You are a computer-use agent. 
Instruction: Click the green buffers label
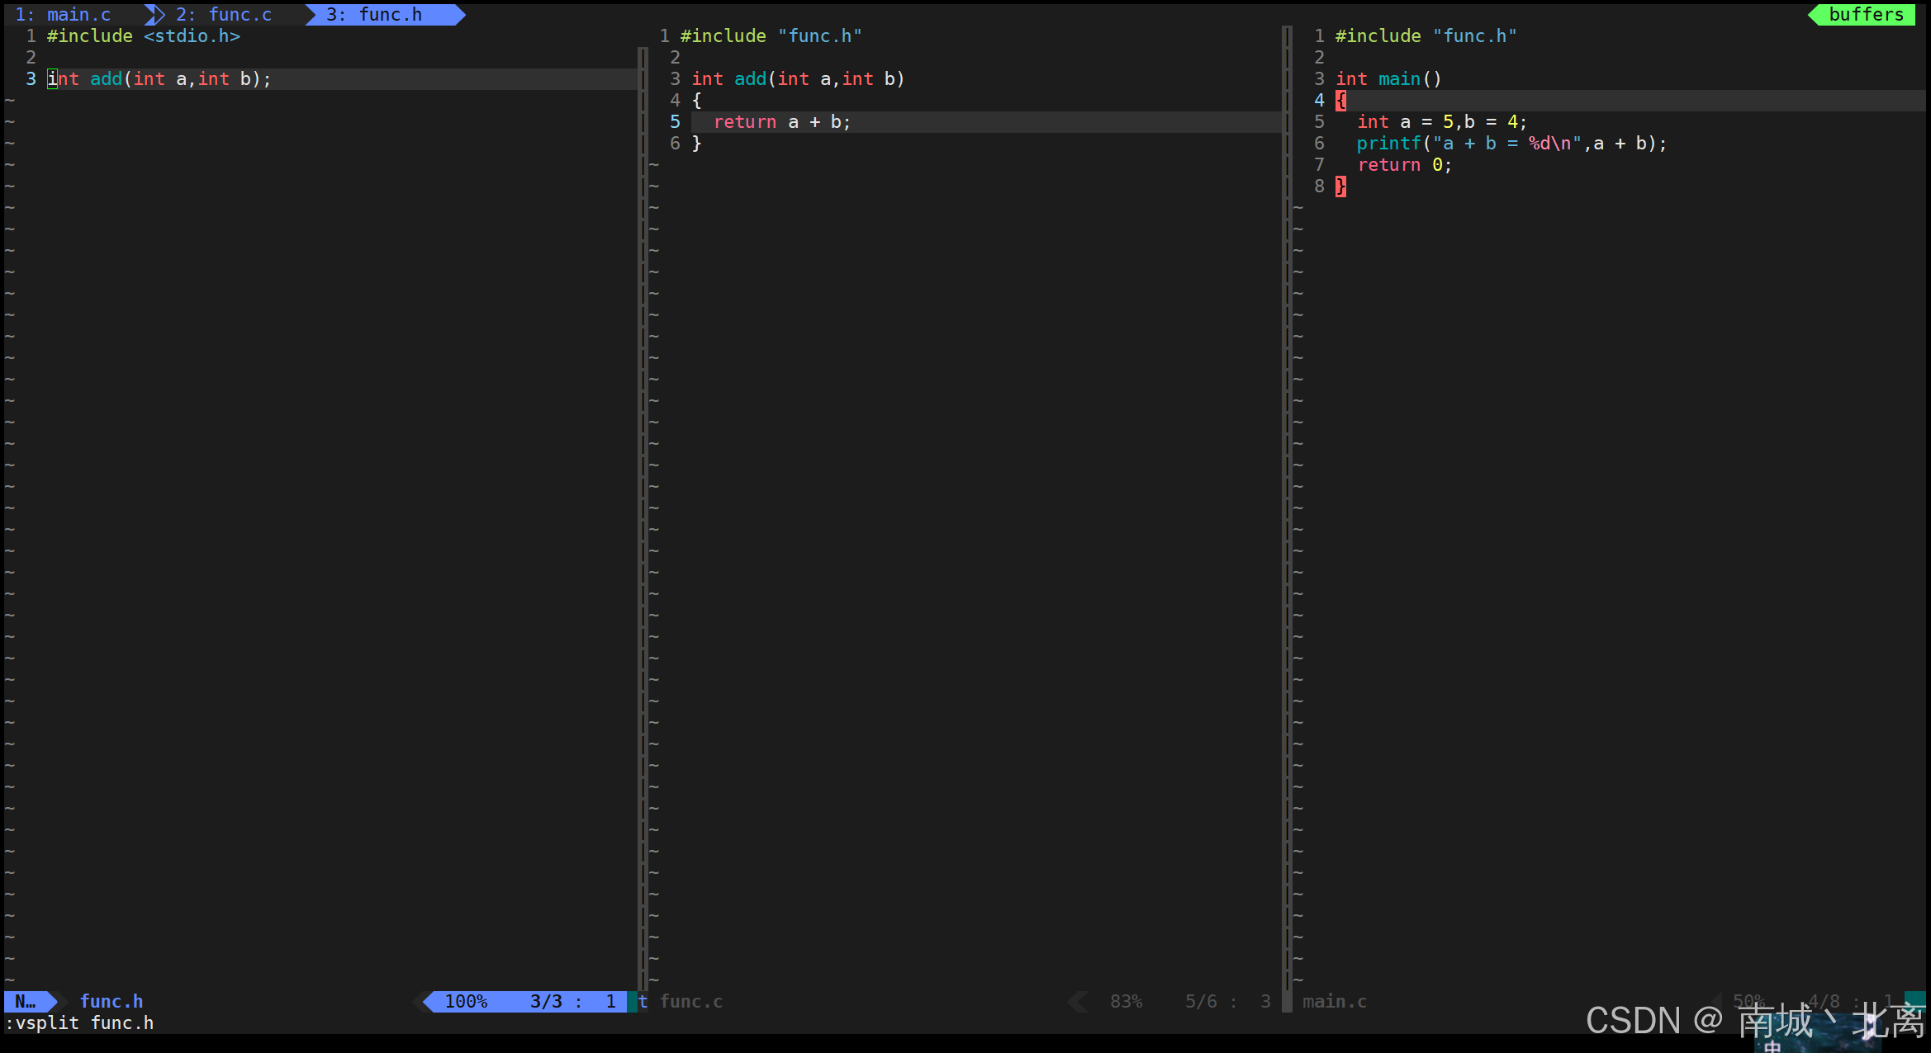1865,15
